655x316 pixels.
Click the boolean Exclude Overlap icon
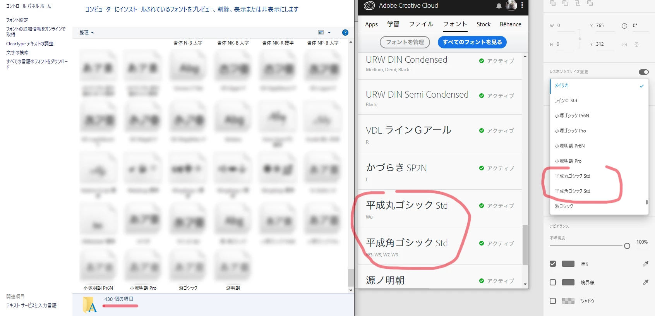(x=590, y=3)
